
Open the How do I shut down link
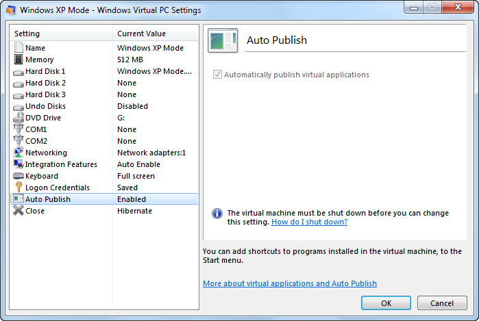(x=309, y=222)
